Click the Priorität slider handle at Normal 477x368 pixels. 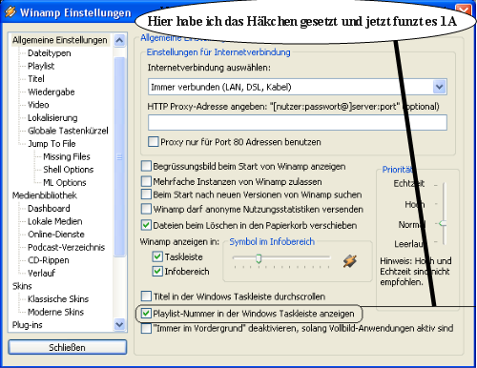(x=443, y=224)
